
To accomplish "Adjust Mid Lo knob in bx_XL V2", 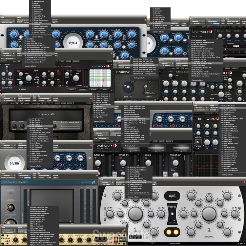I will click(98, 163).
